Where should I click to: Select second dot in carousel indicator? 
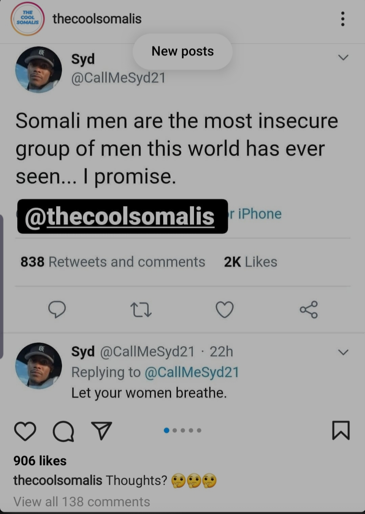click(175, 430)
